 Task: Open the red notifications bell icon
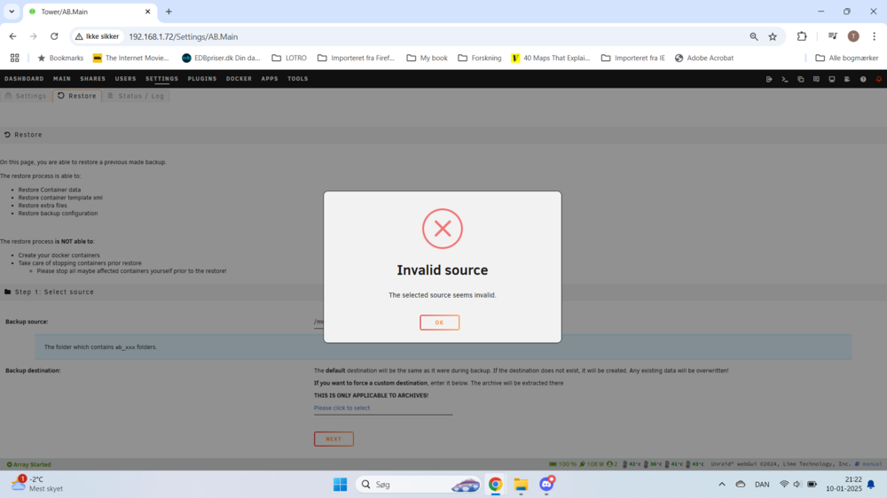[x=878, y=79]
